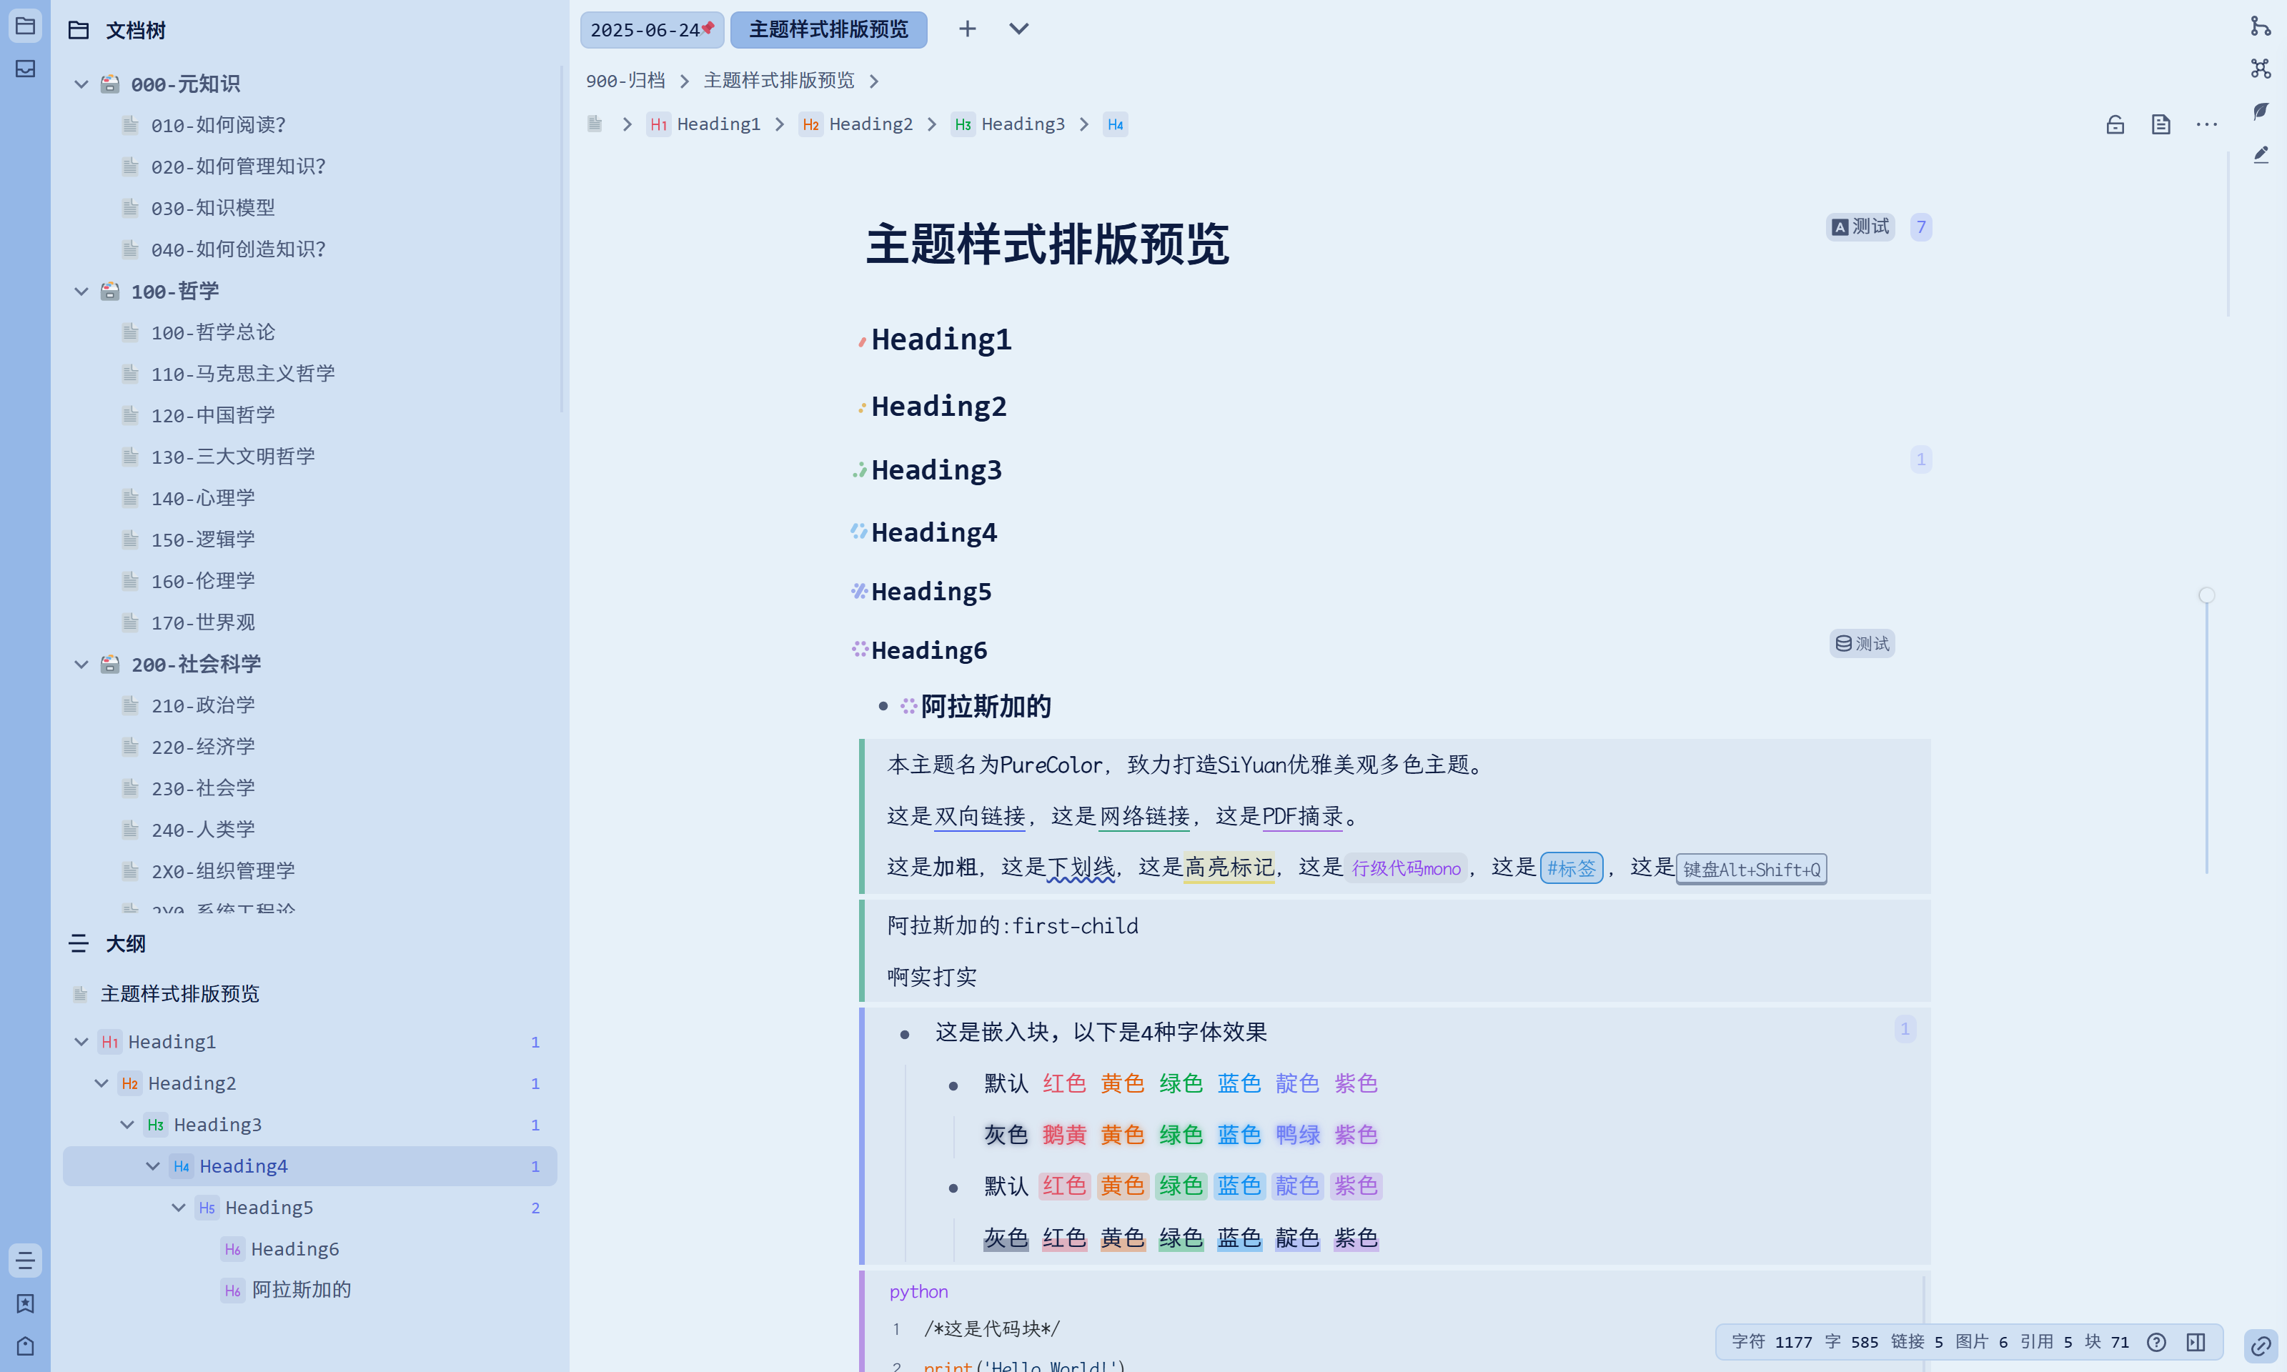Toggle read-only mode with the lock icon
Image resolution: width=2287 pixels, height=1372 pixels.
click(2115, 124)
